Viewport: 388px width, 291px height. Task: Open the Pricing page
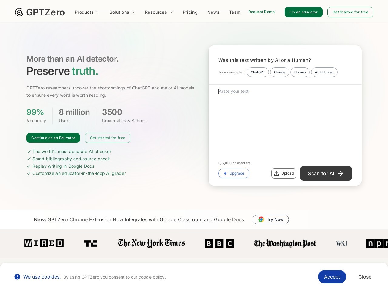click(190, 12)
